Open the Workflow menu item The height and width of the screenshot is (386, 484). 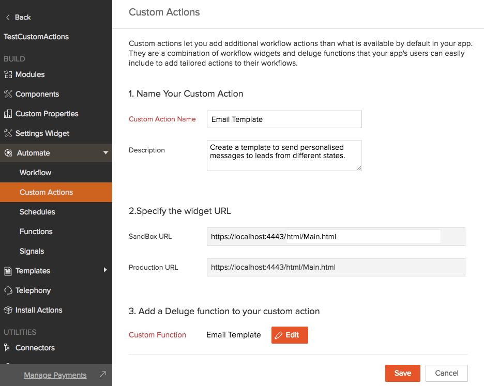click(35, 173)
